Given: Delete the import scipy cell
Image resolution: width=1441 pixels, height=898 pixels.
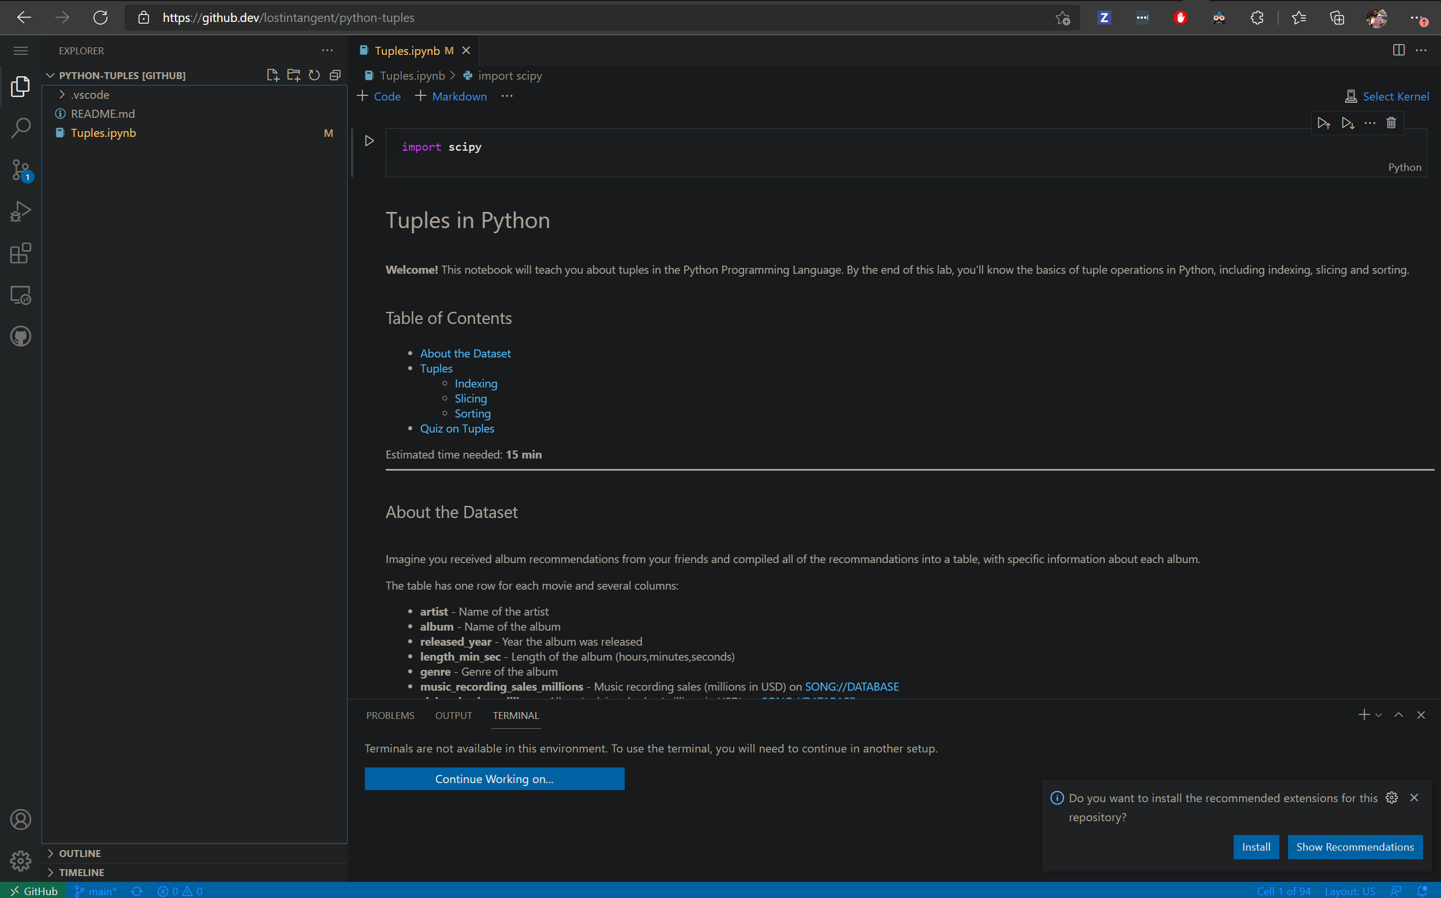Looking at the screenshot, I should (x=1391, y=123).
